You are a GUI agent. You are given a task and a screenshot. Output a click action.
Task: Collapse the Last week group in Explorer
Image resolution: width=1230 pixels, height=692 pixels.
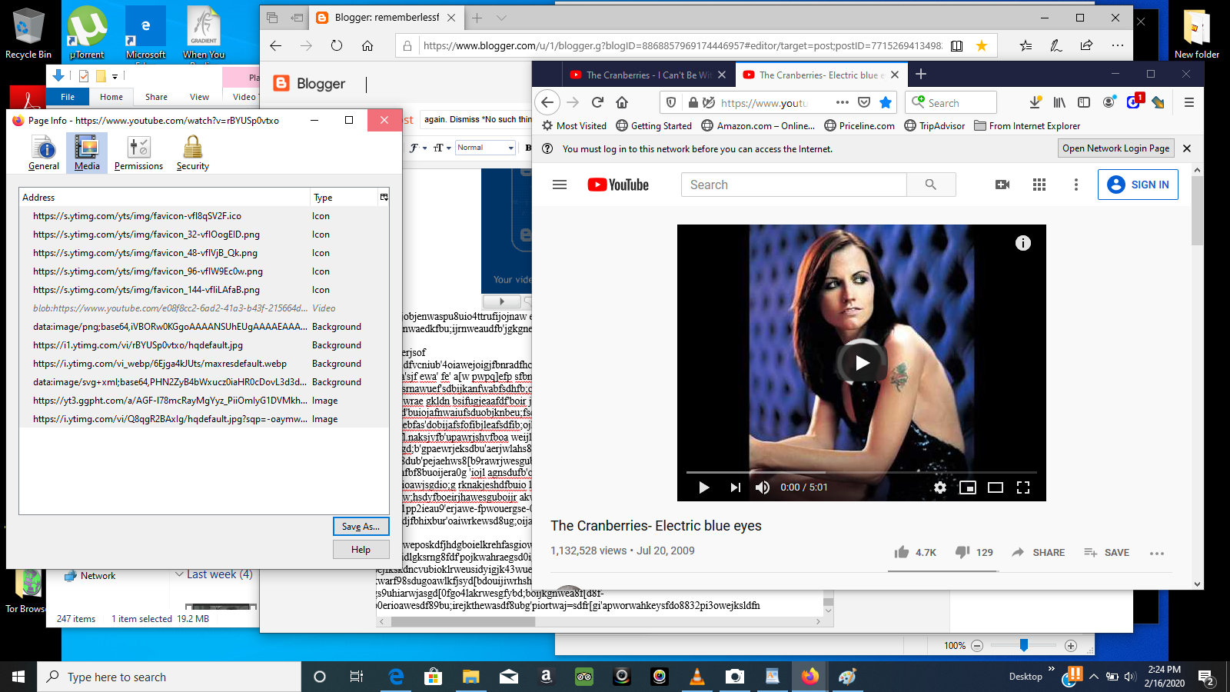(179, 574)
